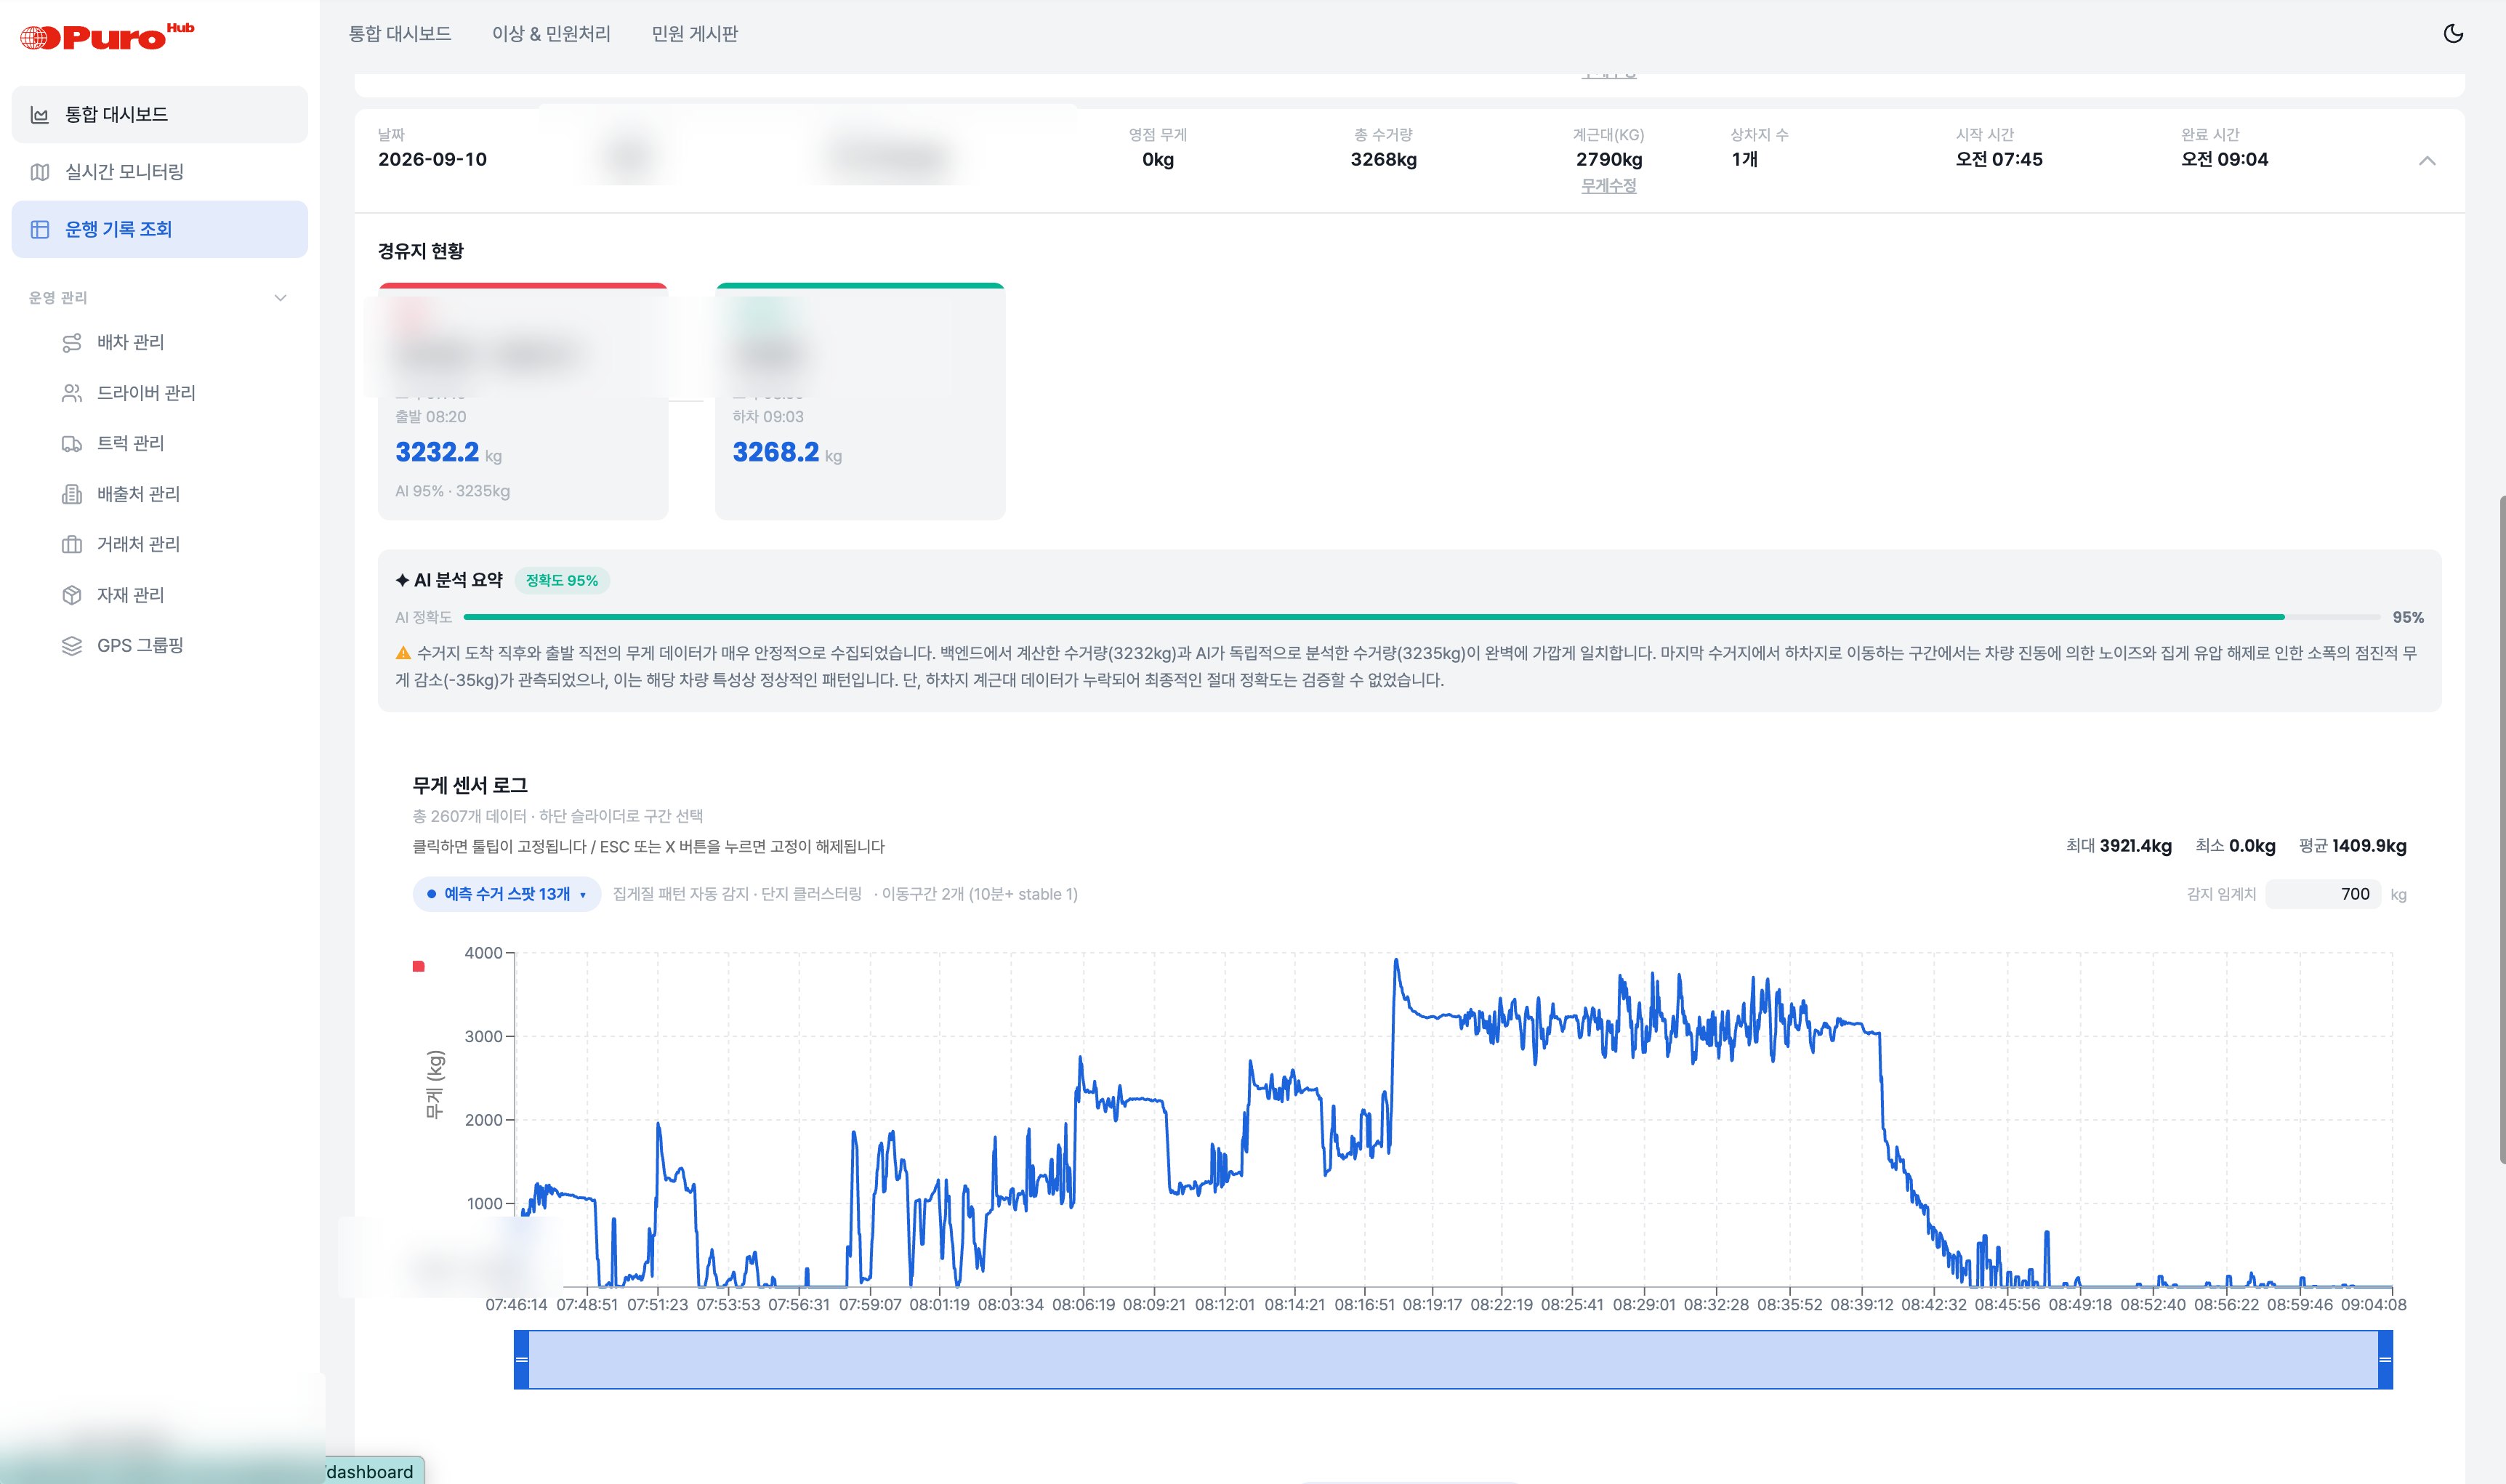Click the GPS 그룹핑 layers icon
The width and height of the screenshot is (2506, 1484).
click(72, 646)
